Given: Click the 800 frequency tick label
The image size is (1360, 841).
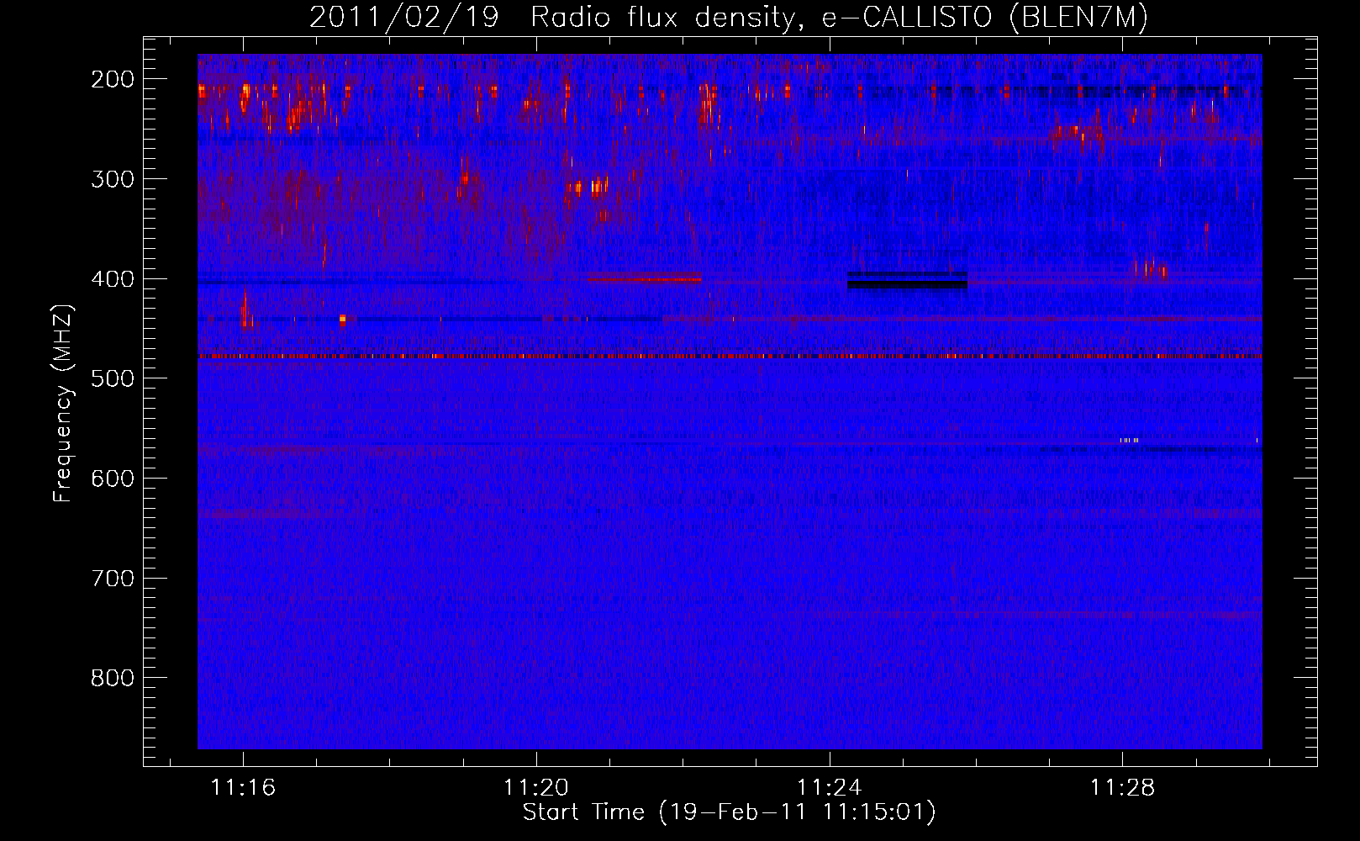Looking at the screenshot, I should [x=113, y=678].
